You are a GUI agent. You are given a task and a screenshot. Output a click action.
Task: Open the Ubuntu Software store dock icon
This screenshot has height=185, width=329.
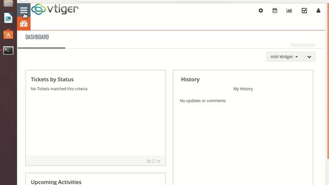pyautogui.click(x=8, y=34)
